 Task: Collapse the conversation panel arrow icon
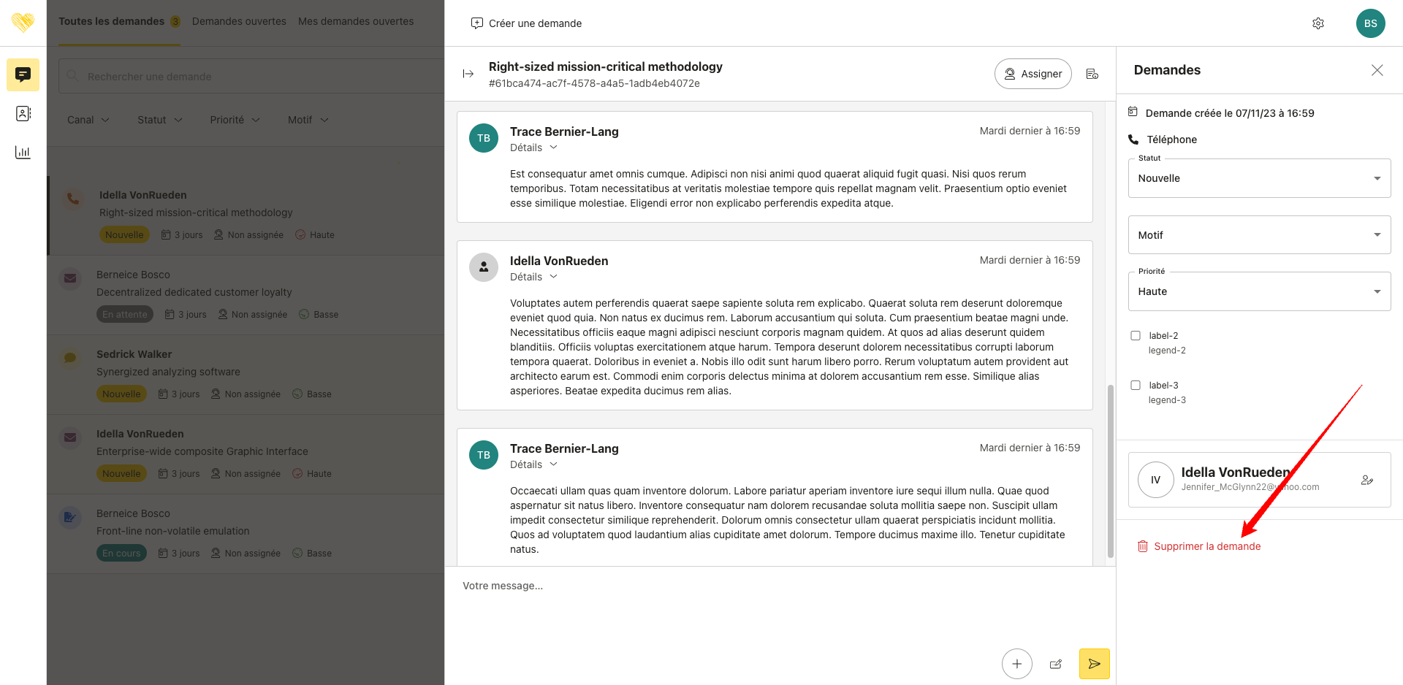(x=468, y=74)
